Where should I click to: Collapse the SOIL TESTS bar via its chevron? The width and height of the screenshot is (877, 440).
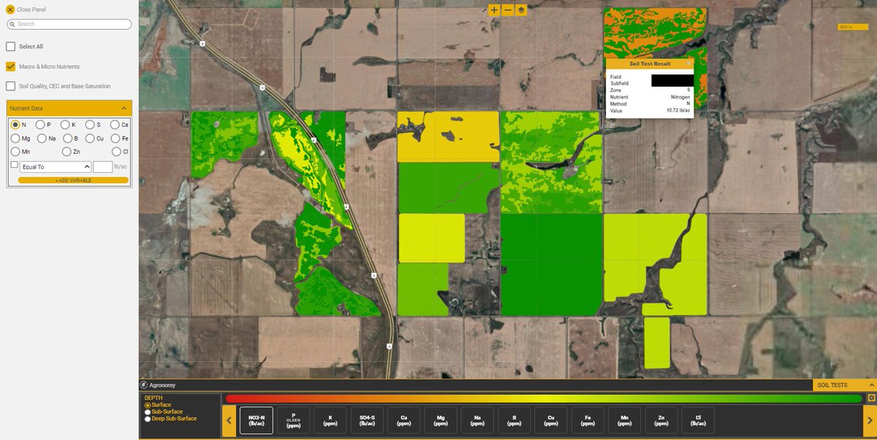pyautogui.click(x=870, y=385)
